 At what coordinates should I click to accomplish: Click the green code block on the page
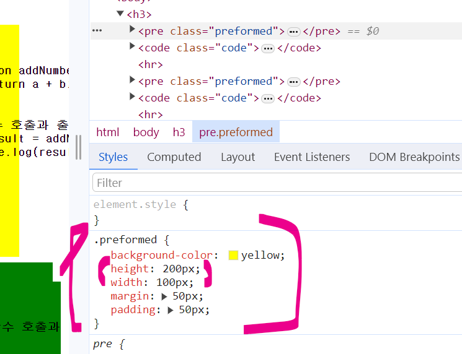pyautogui.click(x=30, y=309)
